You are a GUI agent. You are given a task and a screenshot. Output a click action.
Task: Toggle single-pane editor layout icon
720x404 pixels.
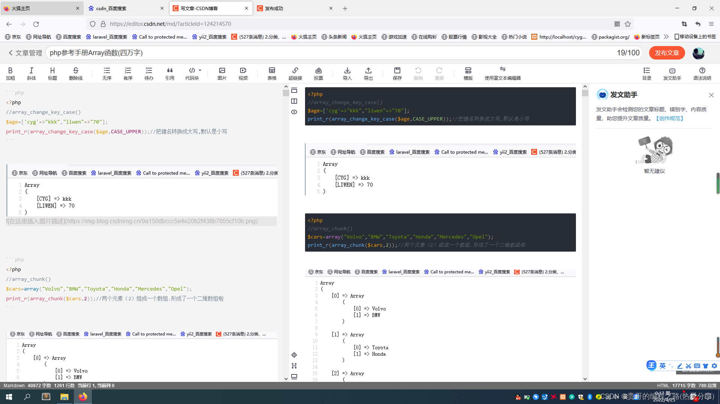(294, 90)
